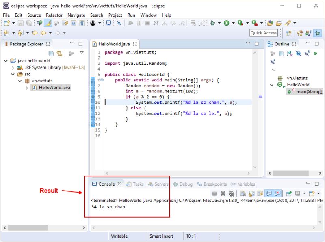Screen dimensions: 325x242
Task: Toggle Show Console on standard output change
Action: click(x=269, y=193)
